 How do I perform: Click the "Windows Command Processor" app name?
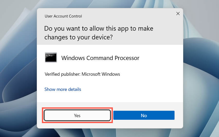click(100, 58)
